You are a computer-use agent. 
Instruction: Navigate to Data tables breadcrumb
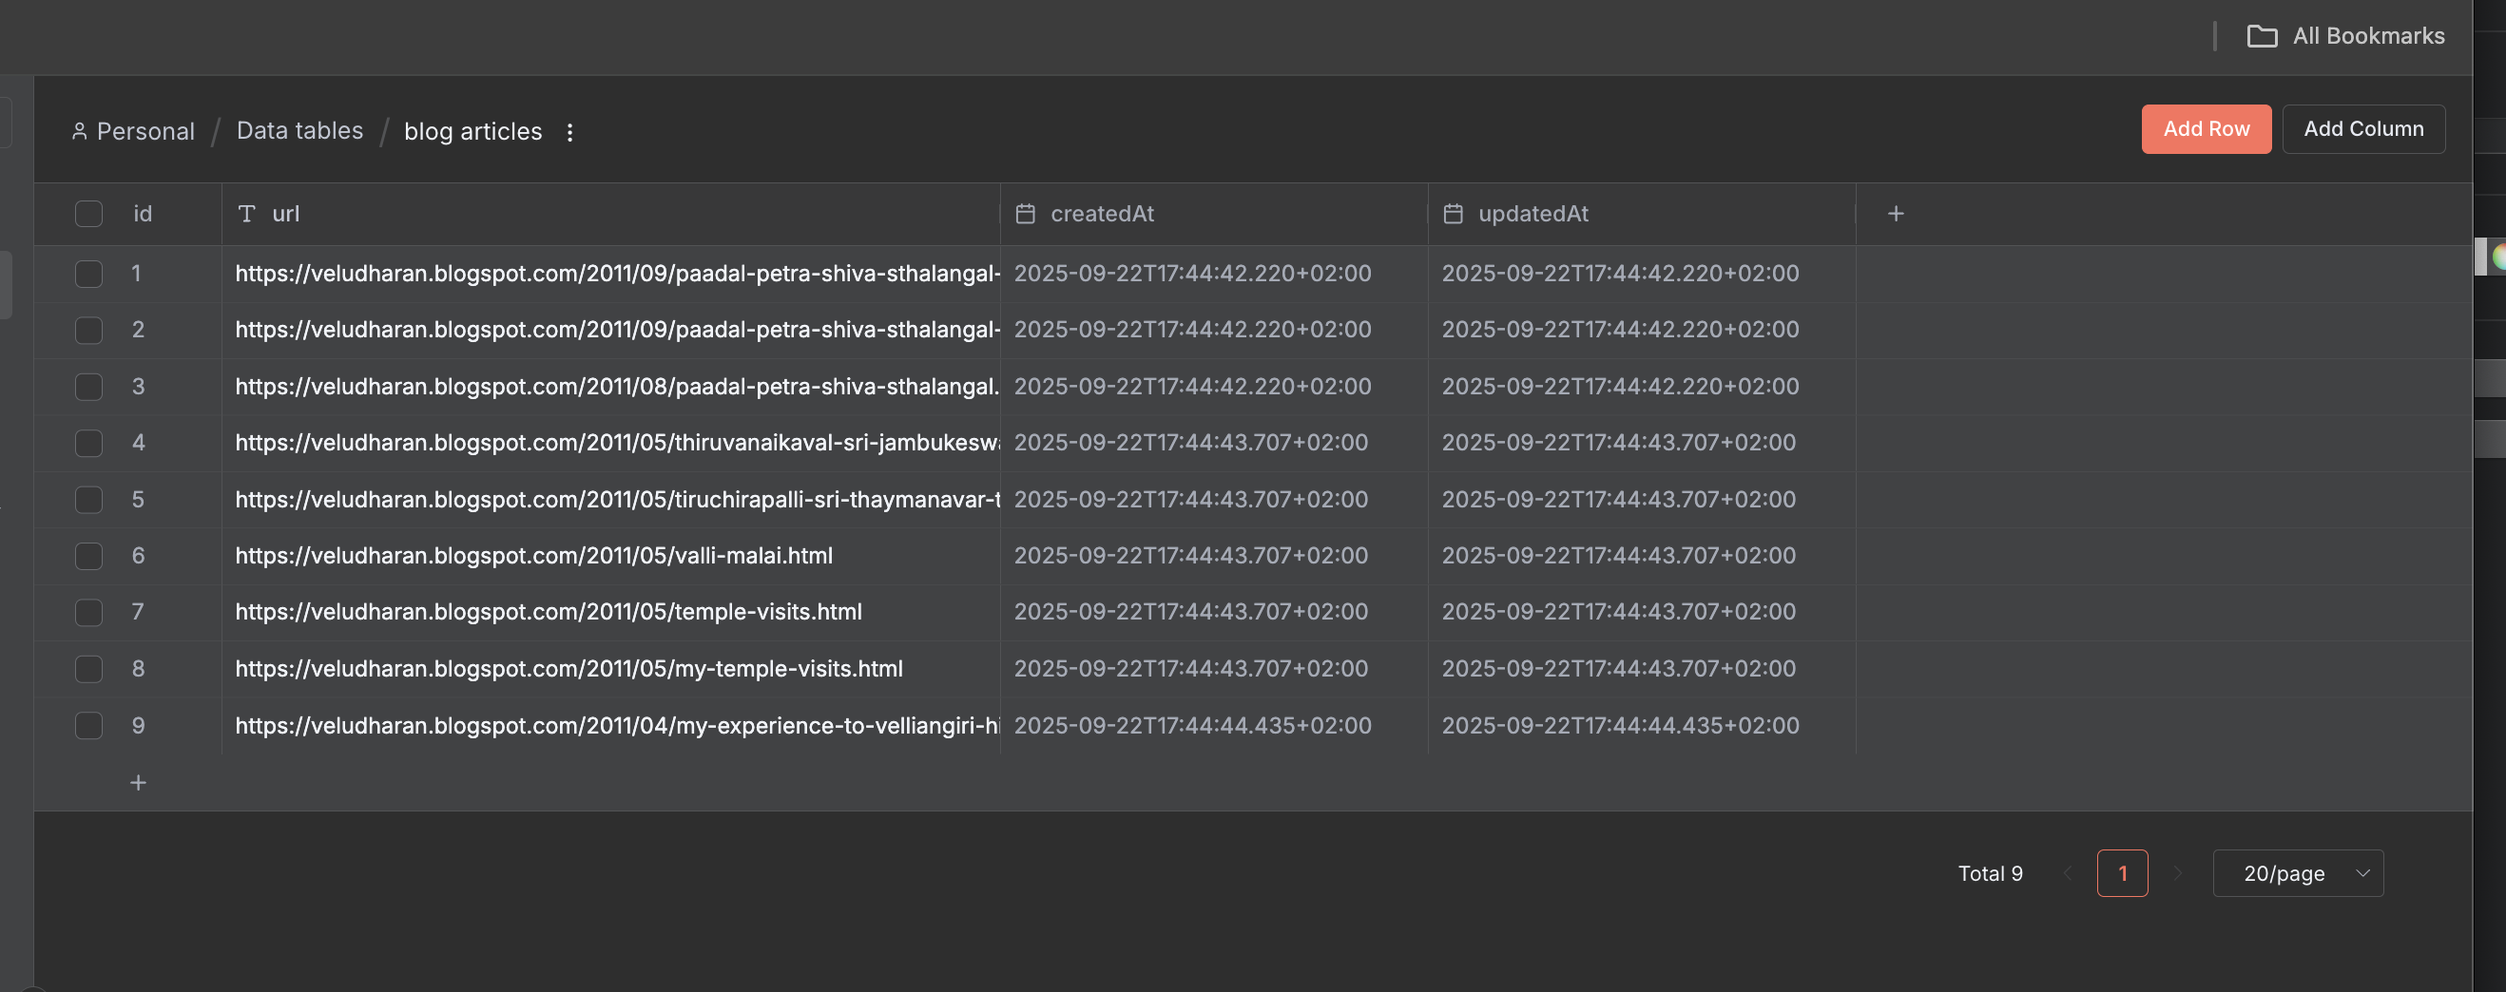299,131
